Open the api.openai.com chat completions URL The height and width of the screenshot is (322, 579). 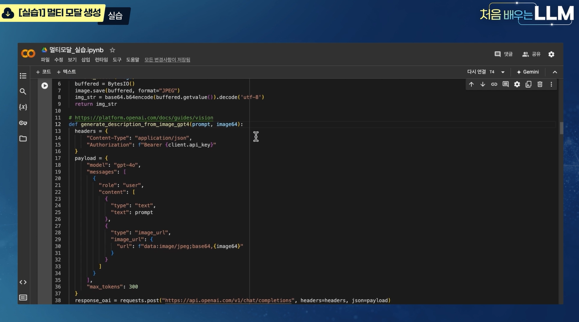[227, 300]
